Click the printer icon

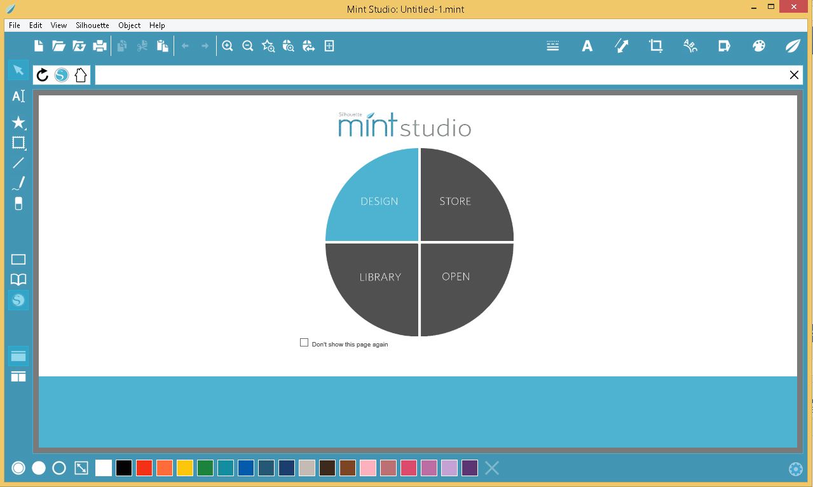click(x=99, y=46)
